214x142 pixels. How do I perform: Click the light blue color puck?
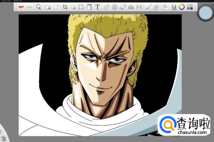coord(205,13)
